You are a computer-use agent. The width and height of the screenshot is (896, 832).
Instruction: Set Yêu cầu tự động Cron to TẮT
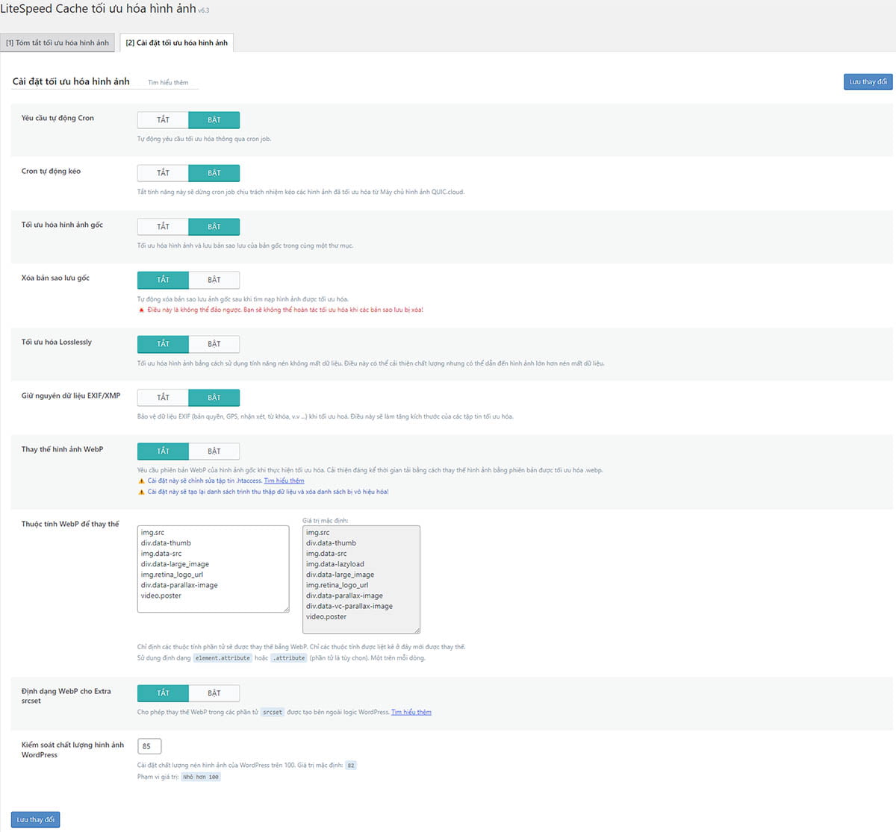tap(163, 119)
